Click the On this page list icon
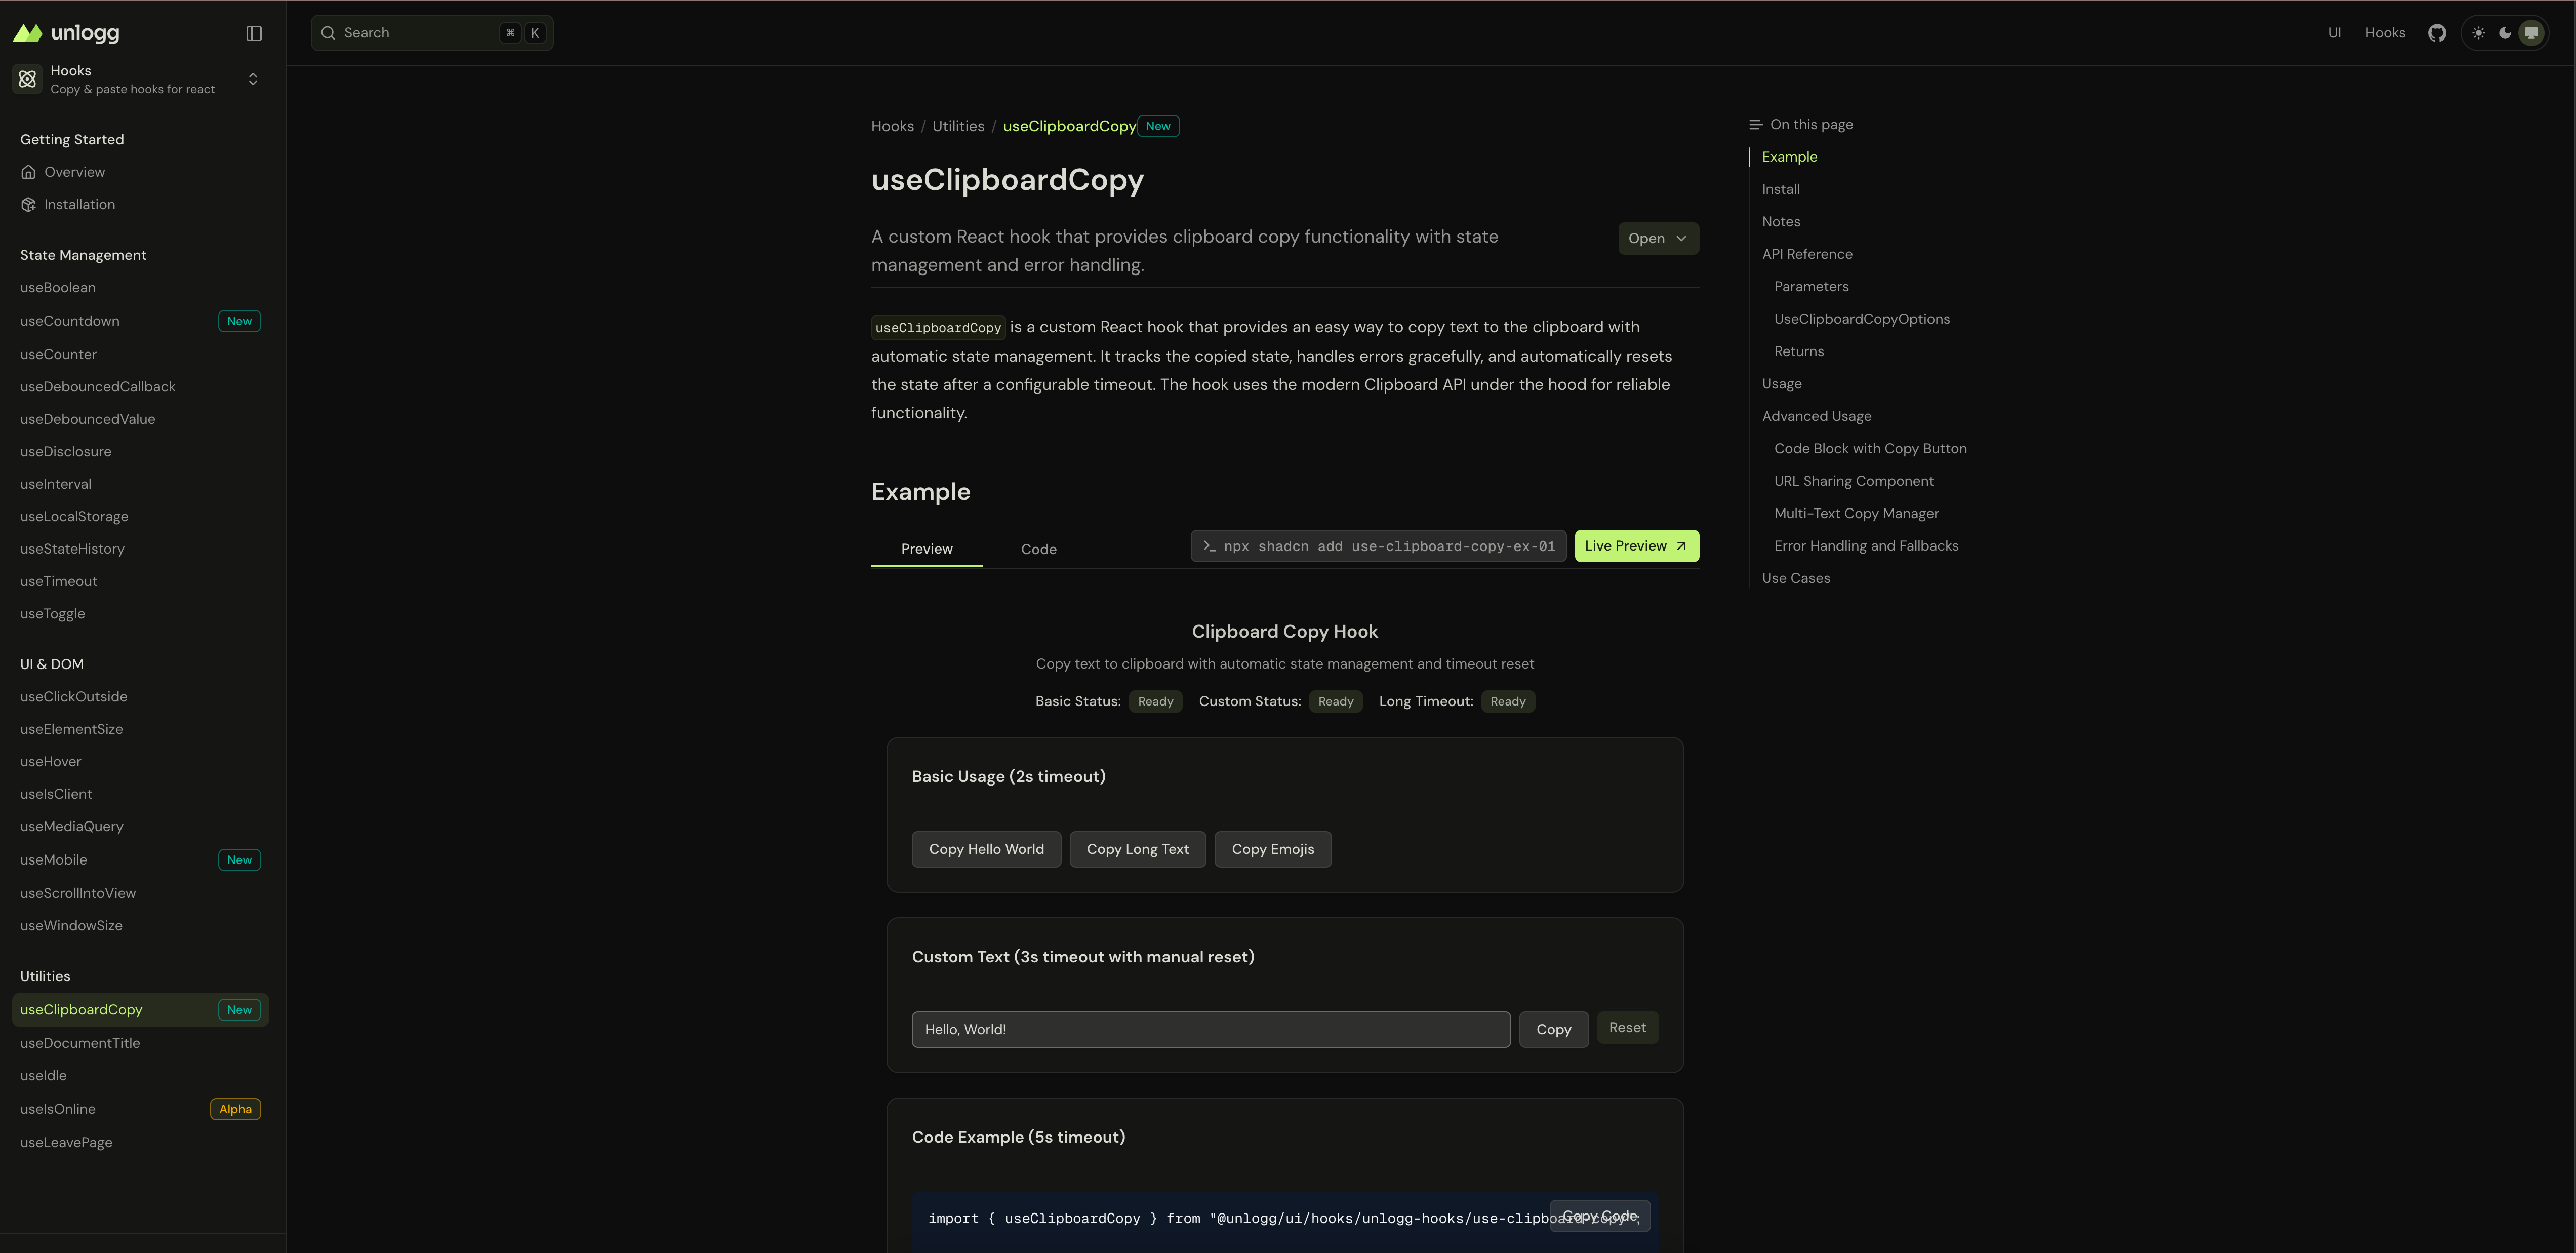Screen dimensions: 2576x1253 [1755, 124]
